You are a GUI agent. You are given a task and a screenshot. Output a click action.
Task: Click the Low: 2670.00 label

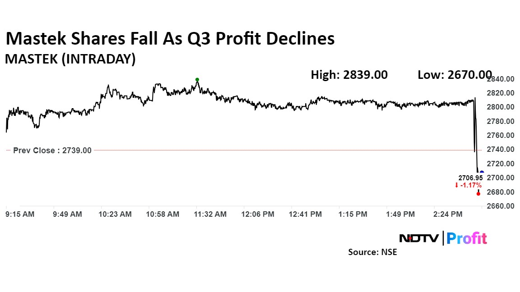(455, 75)
